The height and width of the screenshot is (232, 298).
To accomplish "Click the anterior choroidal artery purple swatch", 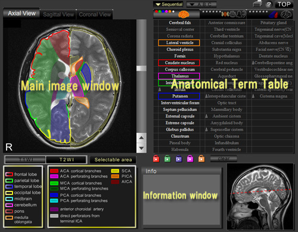I will pyautogui.click(x=54, y=209).
